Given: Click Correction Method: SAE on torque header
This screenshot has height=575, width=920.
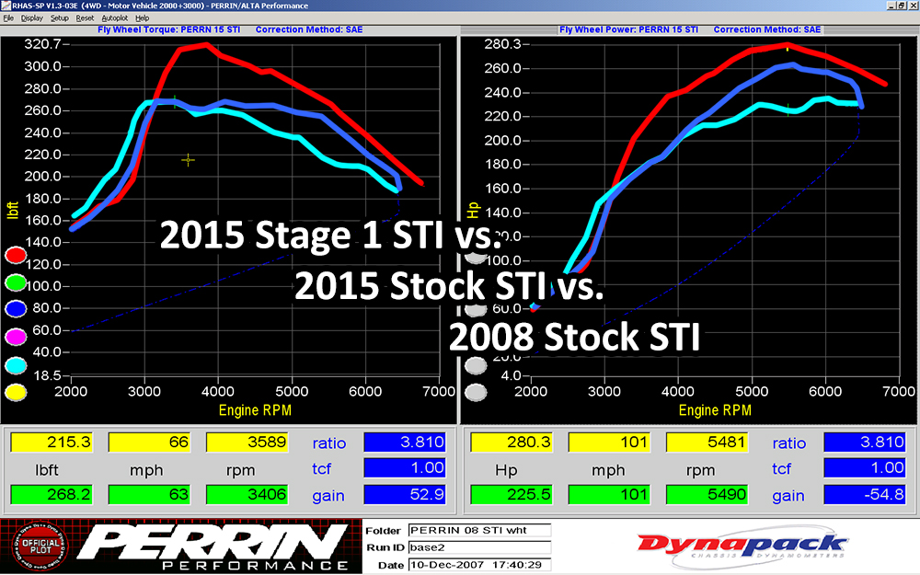Looking at the screenshot, I should click(309, 29).
